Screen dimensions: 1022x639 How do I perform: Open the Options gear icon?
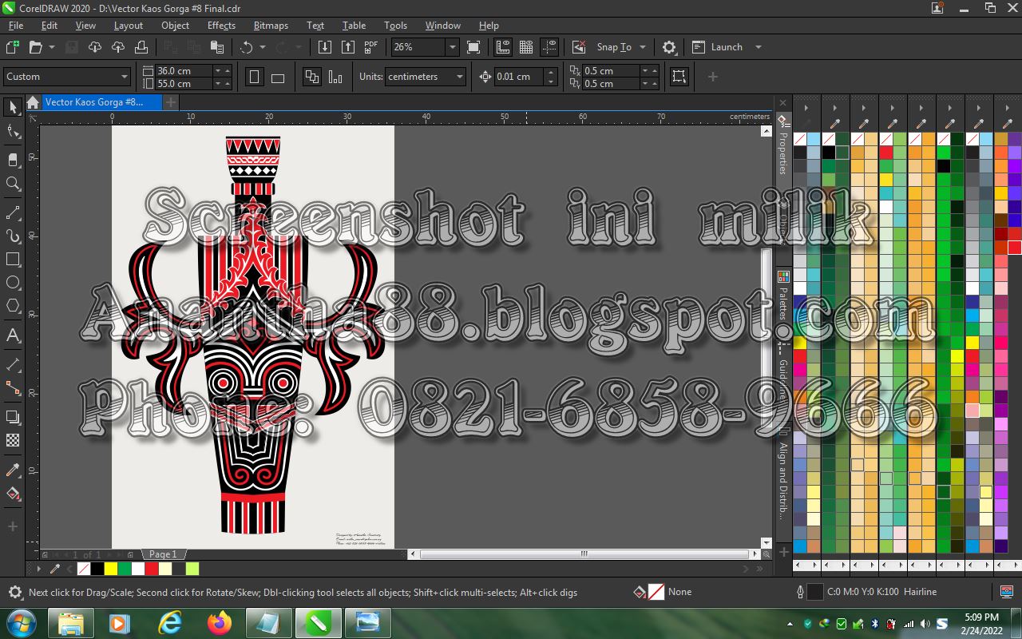tap(669, 47)
